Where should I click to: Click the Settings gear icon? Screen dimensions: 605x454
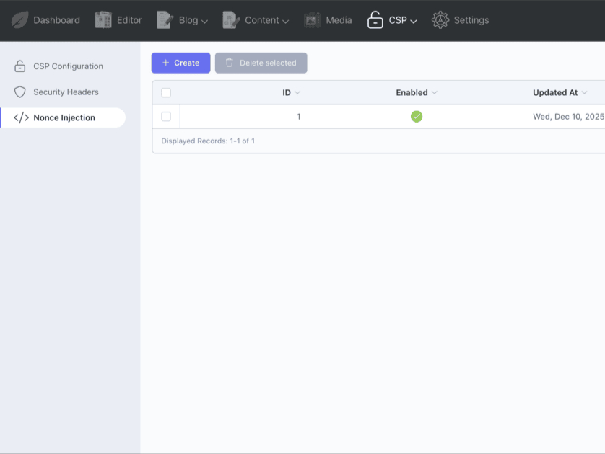click(x=440, y=20)
